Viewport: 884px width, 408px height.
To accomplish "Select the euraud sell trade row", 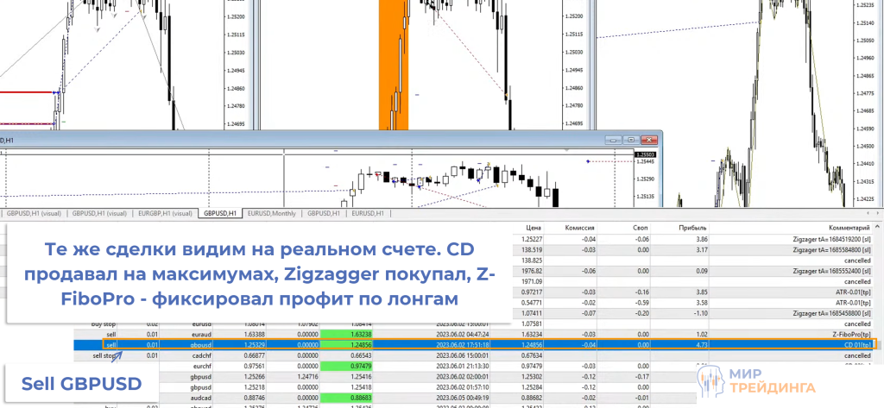I will point(259,333).
